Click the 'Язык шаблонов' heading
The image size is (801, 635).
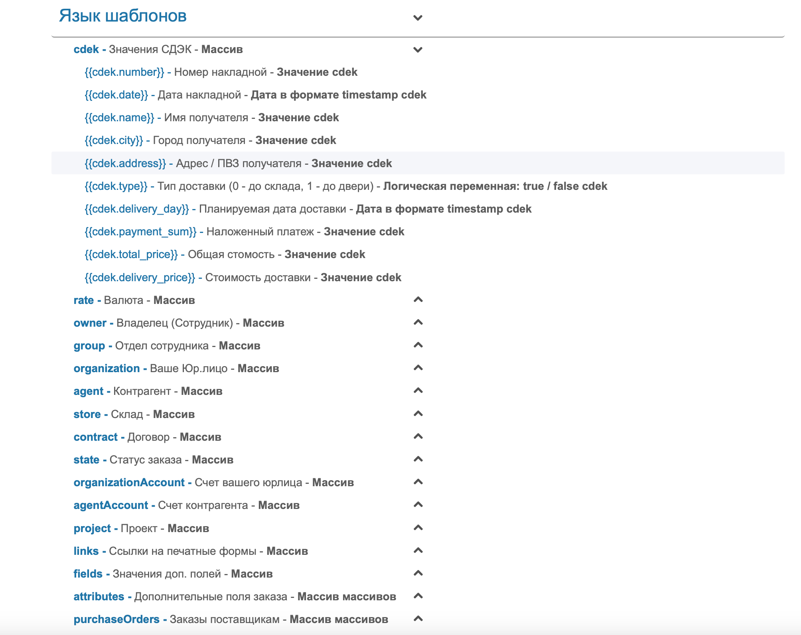tap(122, 16)
